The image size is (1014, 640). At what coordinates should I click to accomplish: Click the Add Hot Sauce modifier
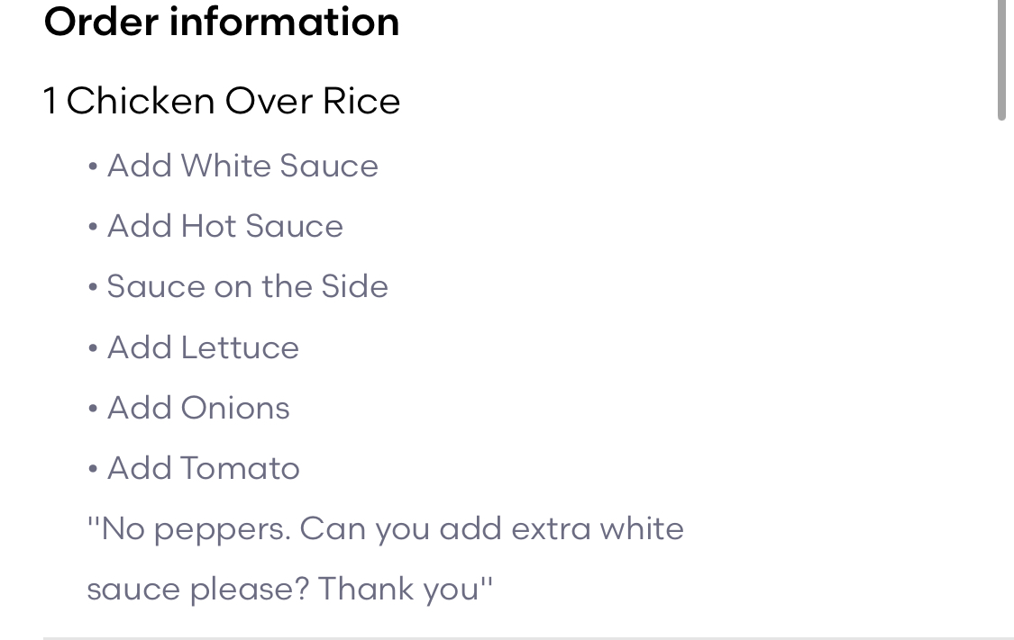point(225,226)
